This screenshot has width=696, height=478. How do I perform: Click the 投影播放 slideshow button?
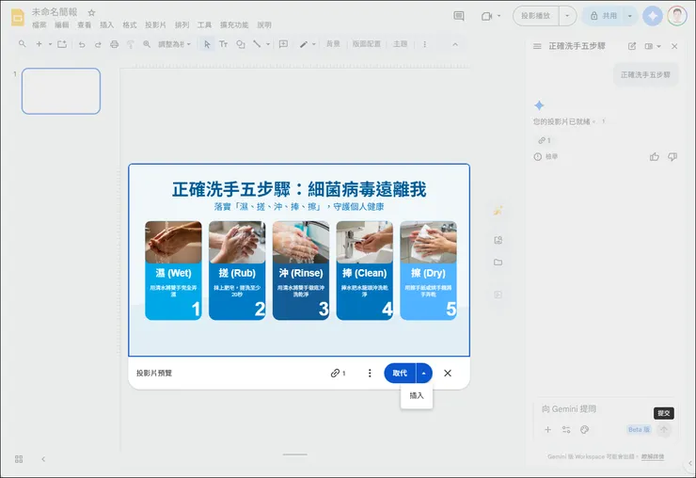536,16
